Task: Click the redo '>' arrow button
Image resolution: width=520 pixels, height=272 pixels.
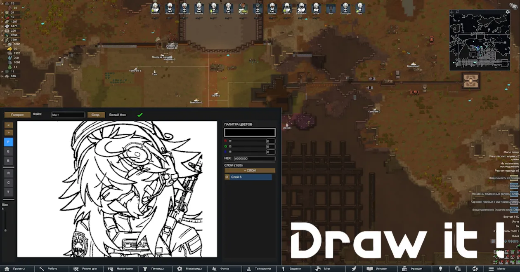Action: click(8, 132)
